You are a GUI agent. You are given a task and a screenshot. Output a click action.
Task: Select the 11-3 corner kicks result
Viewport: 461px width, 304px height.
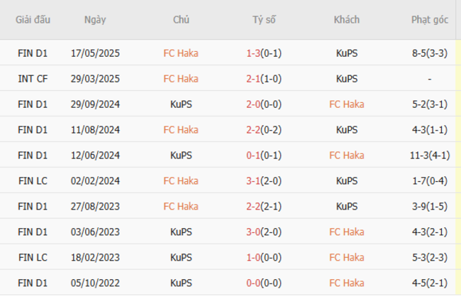pos(423,156)
